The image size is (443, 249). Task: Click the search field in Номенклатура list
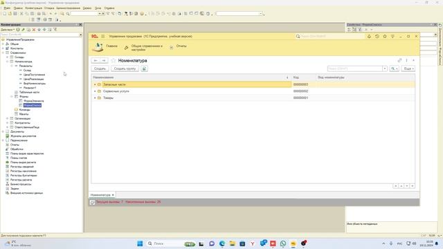pos(355,68)
